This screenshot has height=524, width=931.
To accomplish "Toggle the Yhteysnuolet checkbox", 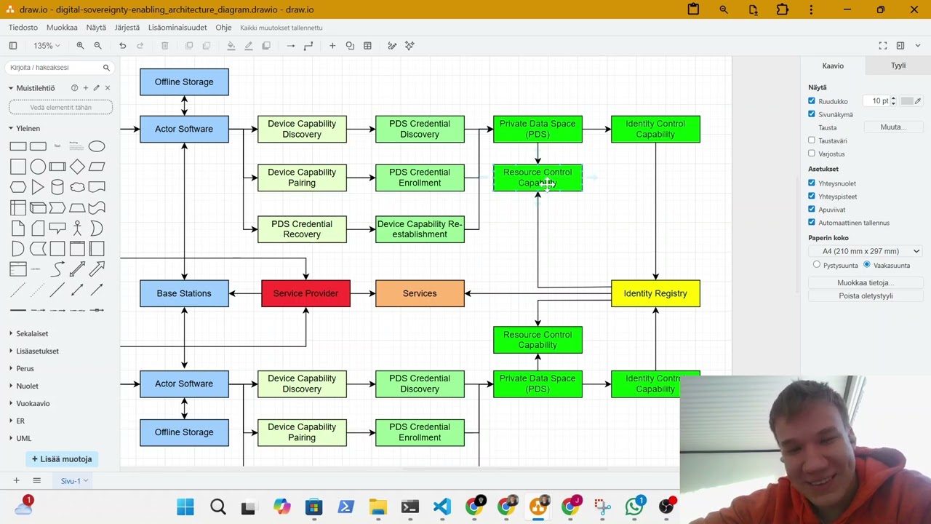I will click(x=812, y=183).
